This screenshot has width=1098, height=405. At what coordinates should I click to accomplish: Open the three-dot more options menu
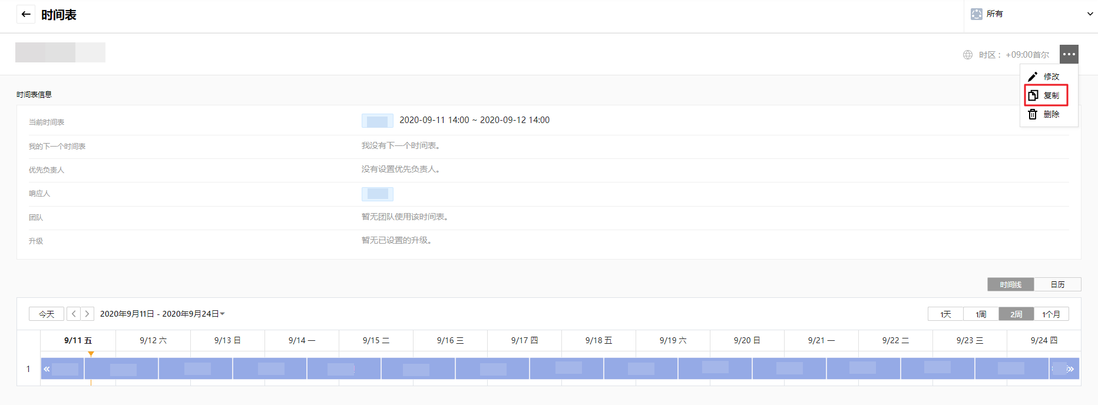[1069, 54]
